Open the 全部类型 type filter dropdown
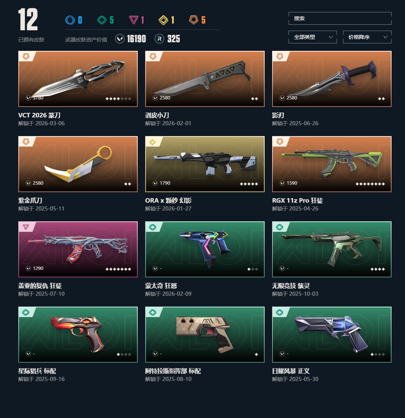 click(x=313, y=37)
